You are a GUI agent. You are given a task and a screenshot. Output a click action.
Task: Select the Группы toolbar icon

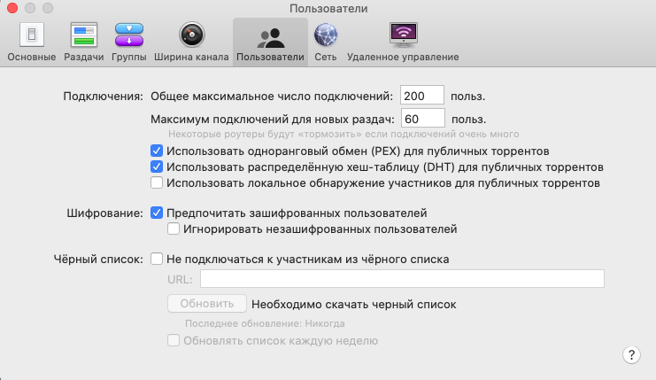point(129,35)
